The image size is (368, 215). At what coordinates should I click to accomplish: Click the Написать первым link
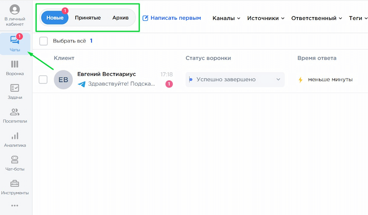172,18
